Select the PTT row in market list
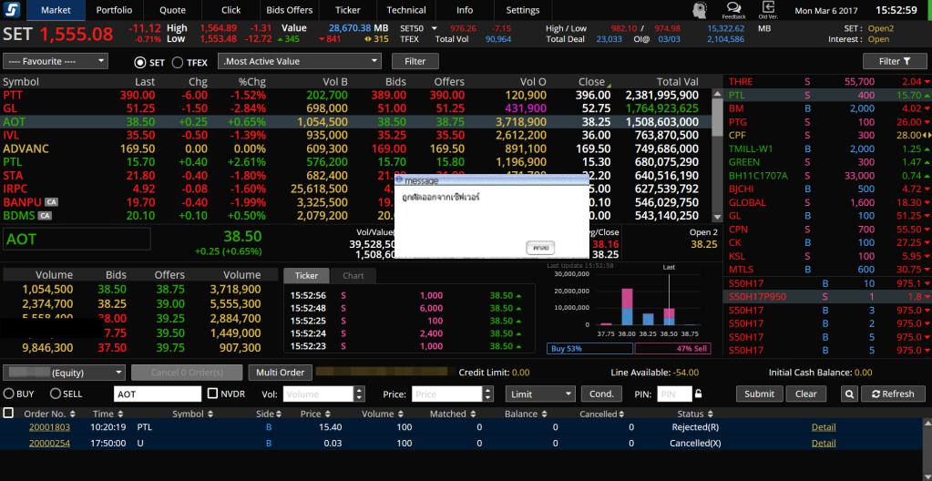The width and height of the screenshot is (932, 481). point(355,95)
